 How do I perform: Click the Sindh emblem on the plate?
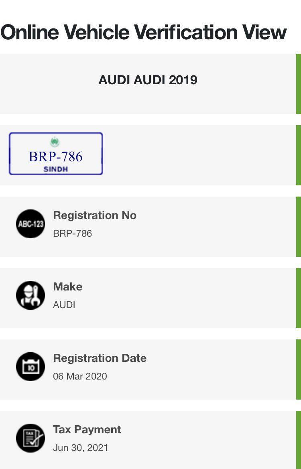pyautogui.click(x=55, y=142)
